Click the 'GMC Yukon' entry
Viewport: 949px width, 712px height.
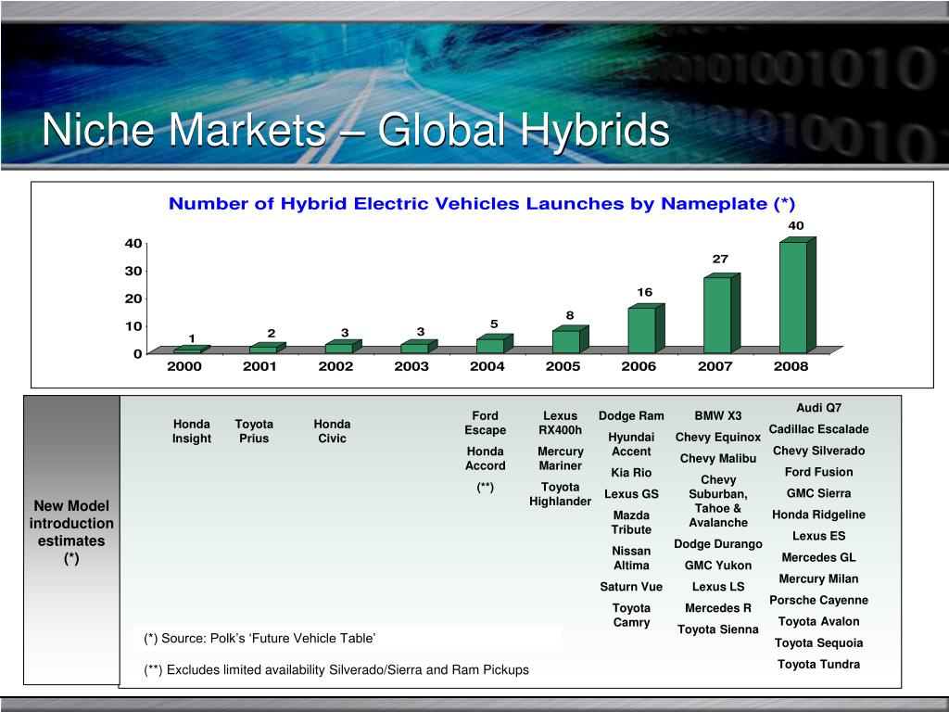[x=718, y=566]
